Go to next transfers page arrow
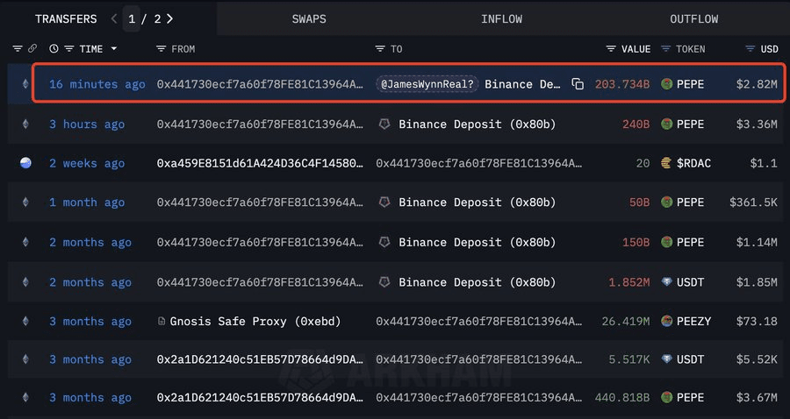The image size is (790, 419). click(x=169, y=19)
